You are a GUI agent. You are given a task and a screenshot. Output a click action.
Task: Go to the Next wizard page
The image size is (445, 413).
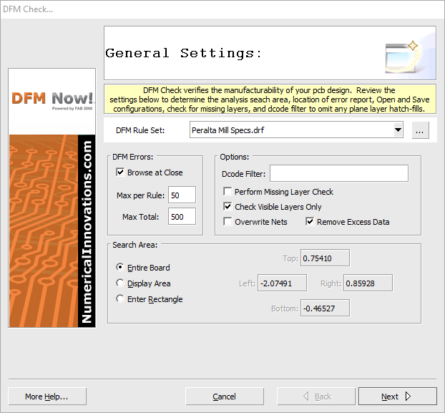(397, 397)
